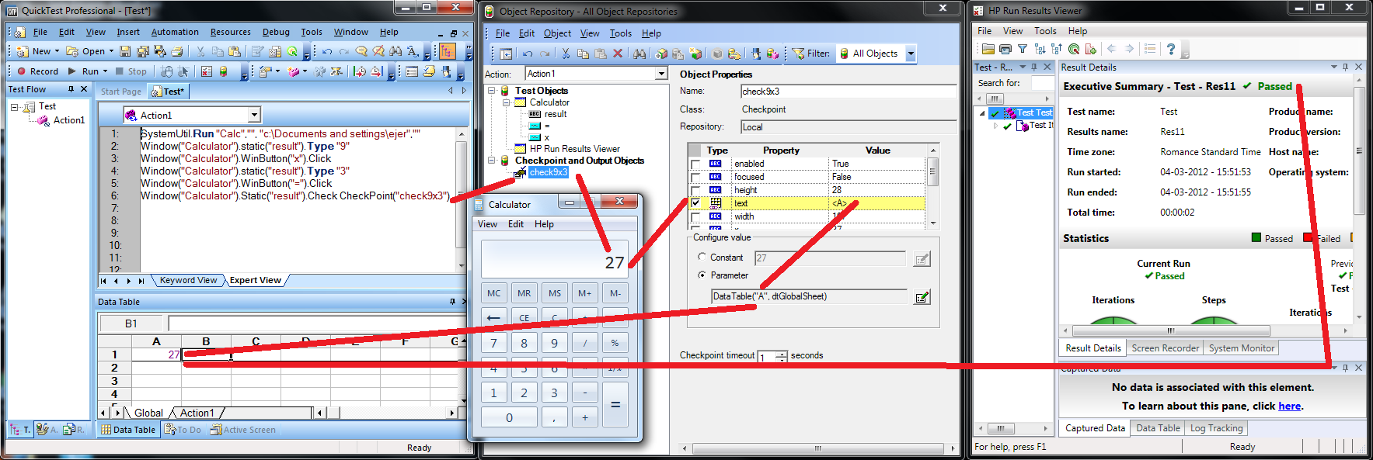Open the All Objects filter dropdown
This screenshot has height=460, width=1373.
911,54
